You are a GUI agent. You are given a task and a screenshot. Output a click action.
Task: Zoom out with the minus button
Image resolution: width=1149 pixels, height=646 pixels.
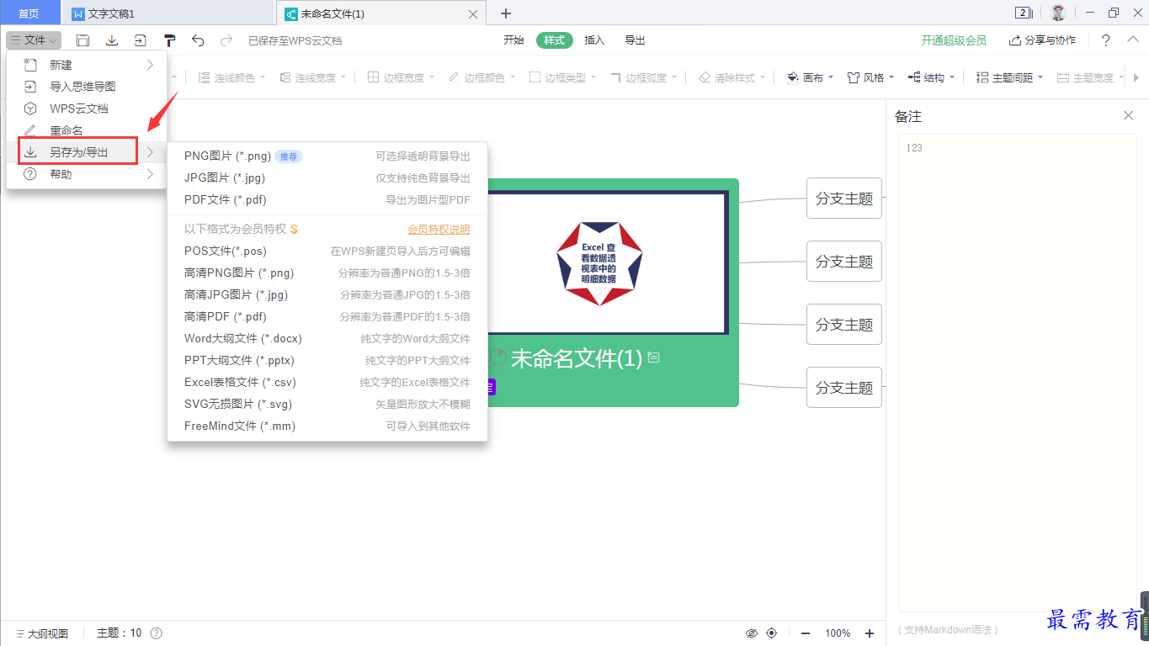tap(806, 633)
